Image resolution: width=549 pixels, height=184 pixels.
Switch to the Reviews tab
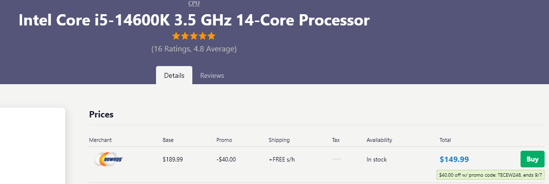212,75
